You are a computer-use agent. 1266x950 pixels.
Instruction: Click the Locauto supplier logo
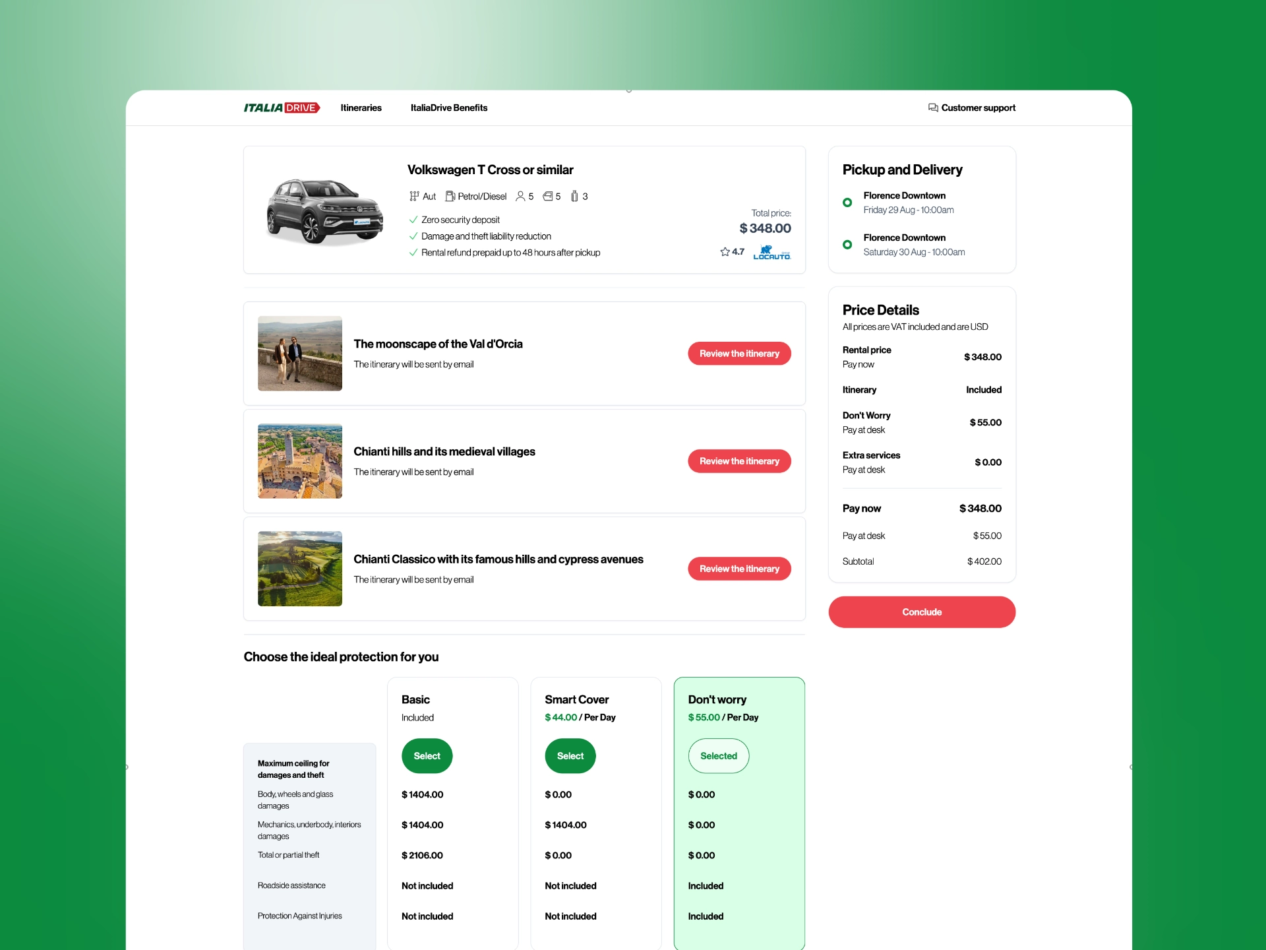click(771, 252)
